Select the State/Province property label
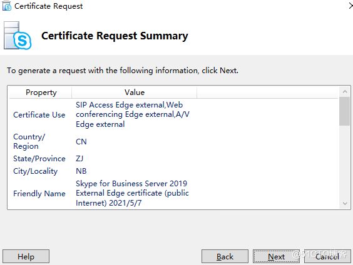 [x=39, y=159]
